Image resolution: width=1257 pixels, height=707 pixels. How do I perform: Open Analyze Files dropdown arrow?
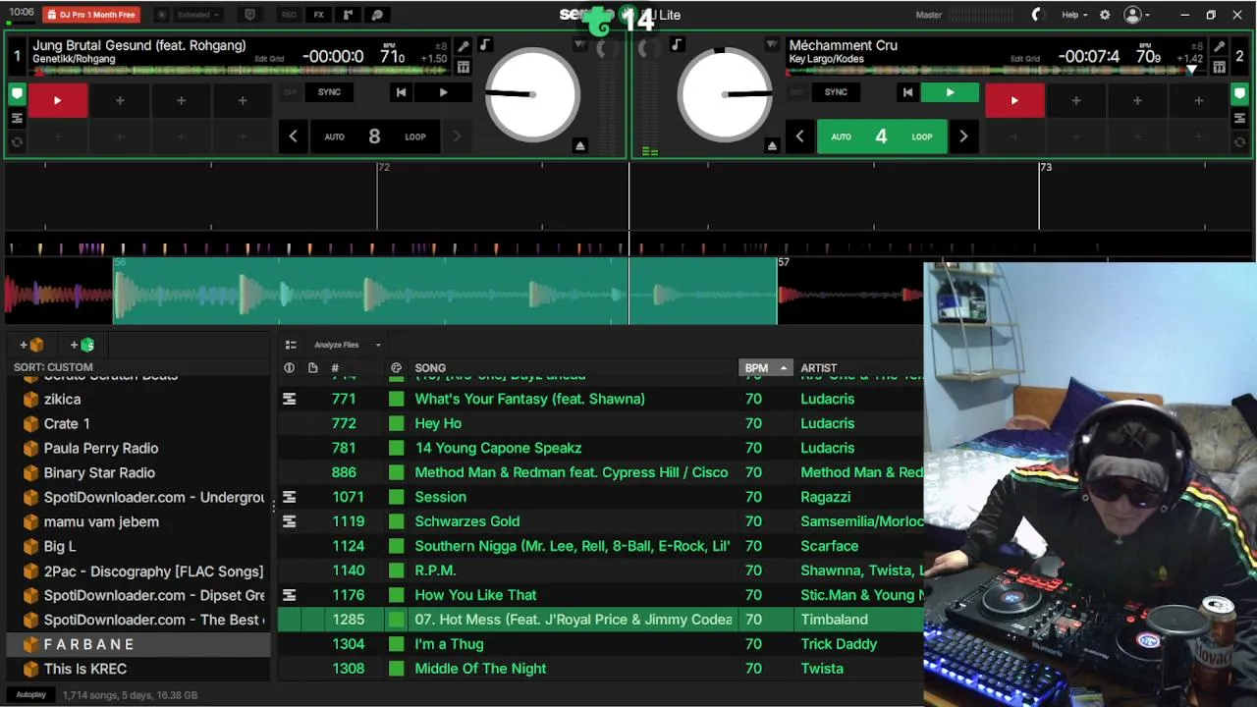pyautogui.click(x=378, y=345)
